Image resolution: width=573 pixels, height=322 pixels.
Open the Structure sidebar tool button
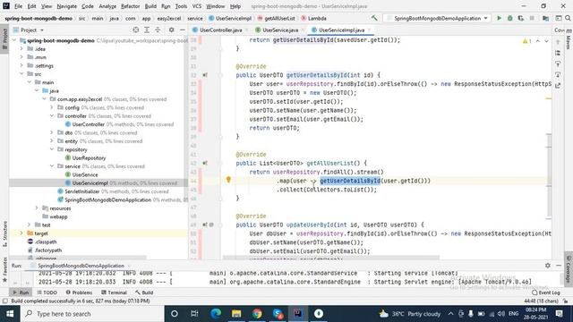point(4,233)
